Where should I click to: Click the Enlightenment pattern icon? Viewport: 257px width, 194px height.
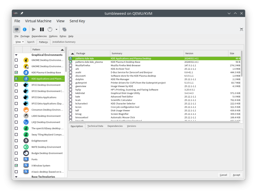tap(26, 141)
